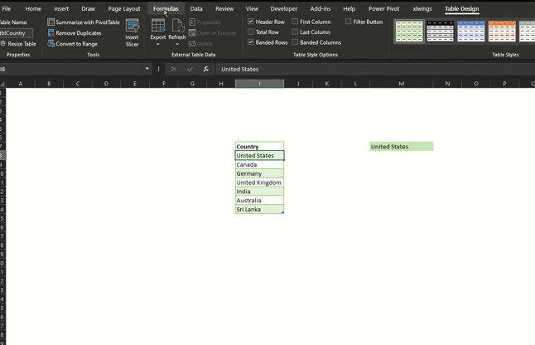Viewport: 535px width, 345px height.
Task: Enable the Banded Columns checkbox
Action: (x=295, y=42)
